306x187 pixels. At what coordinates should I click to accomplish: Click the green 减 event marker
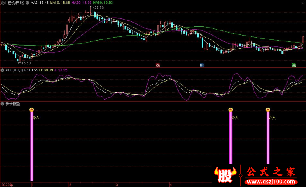[294, 65]
